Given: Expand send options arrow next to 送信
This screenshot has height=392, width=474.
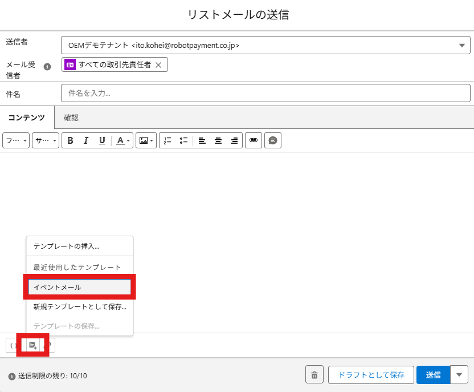Looking at the screenshot, I should coord(459,375).
